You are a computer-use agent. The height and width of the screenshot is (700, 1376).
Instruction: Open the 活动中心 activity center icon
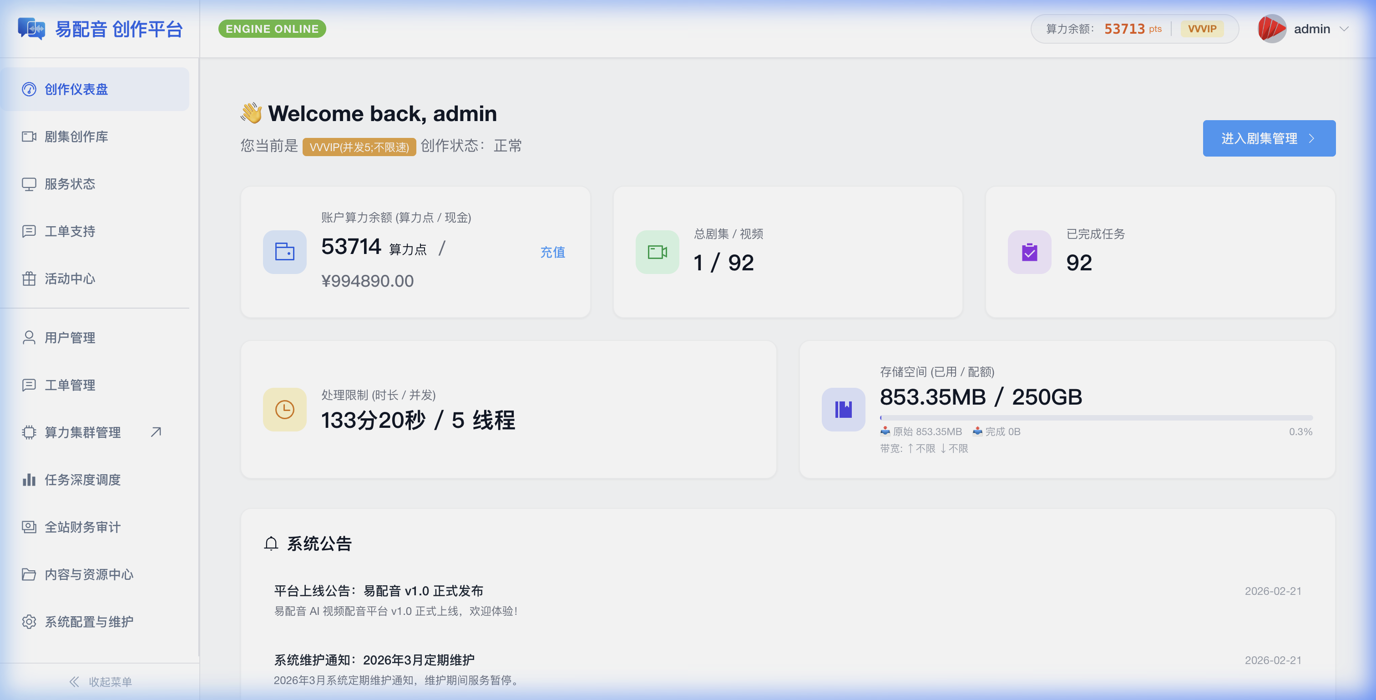(30, 279)
